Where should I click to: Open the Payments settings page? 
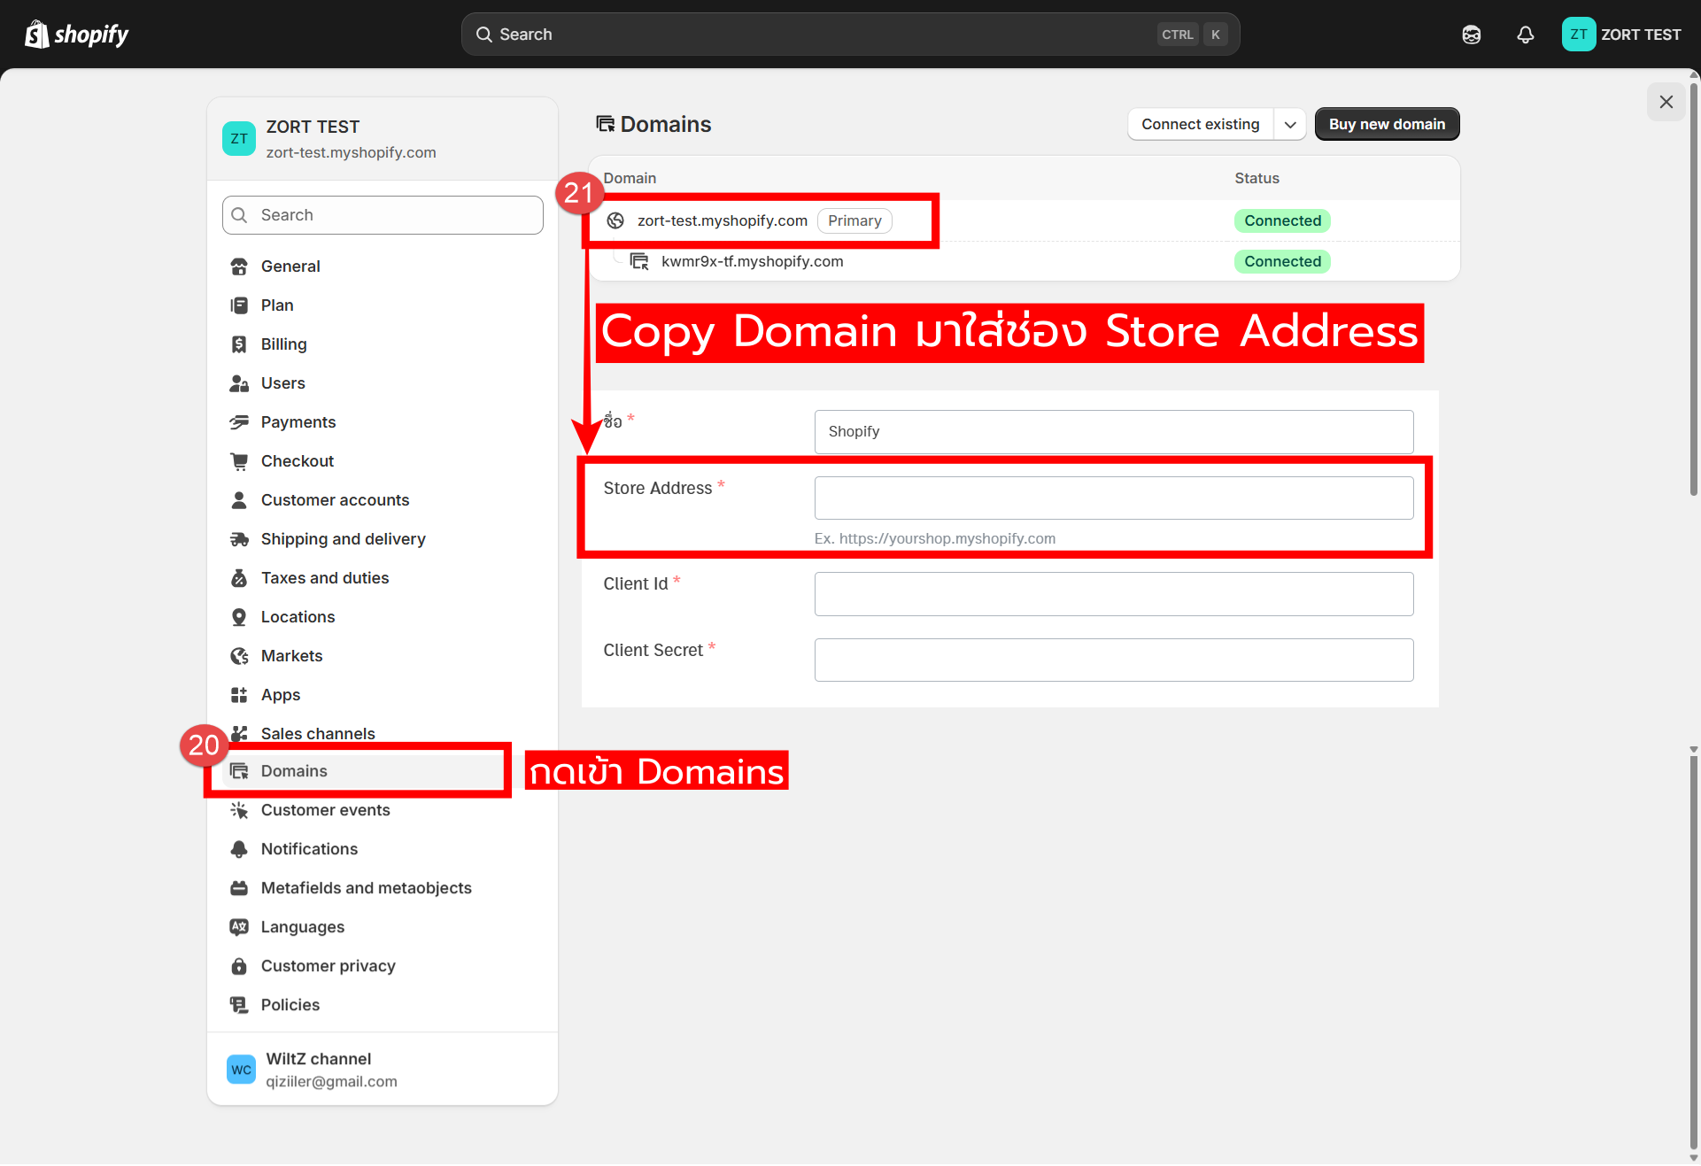[x=298, y=422]
